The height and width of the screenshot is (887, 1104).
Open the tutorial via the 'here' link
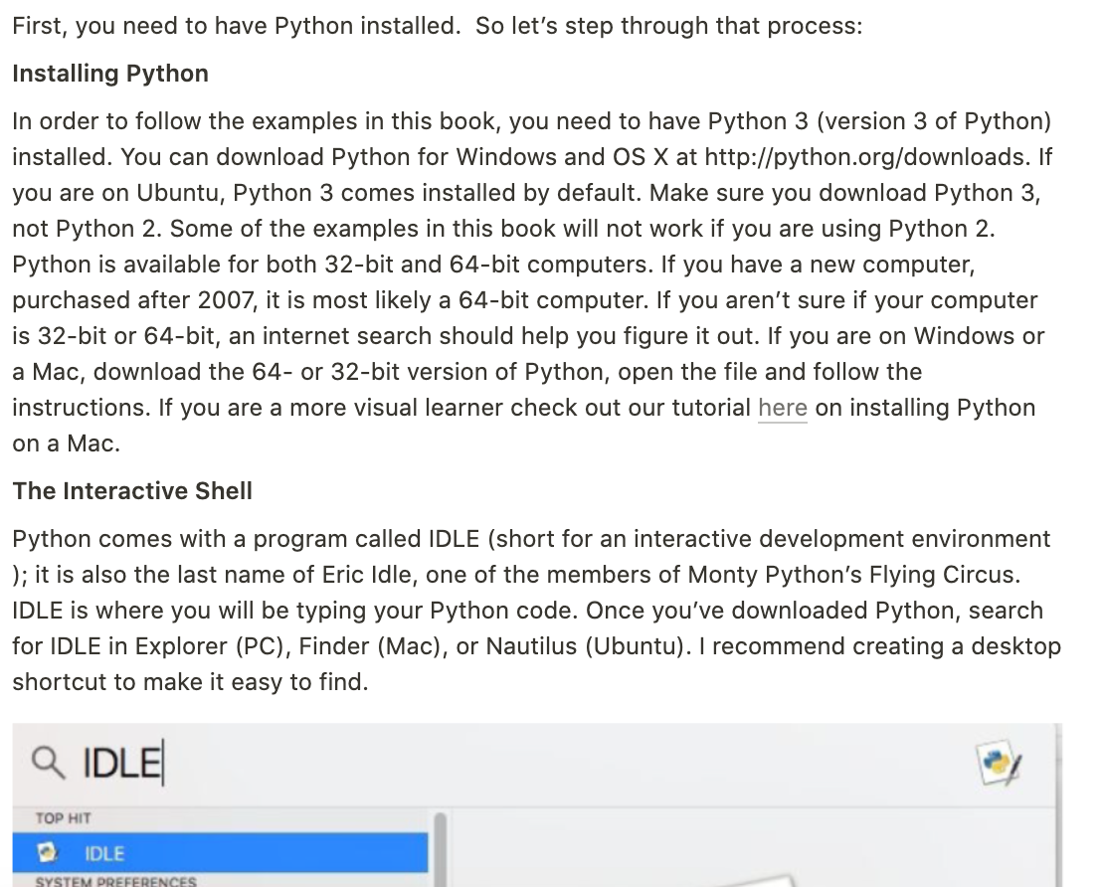click(x=782, y=408)
